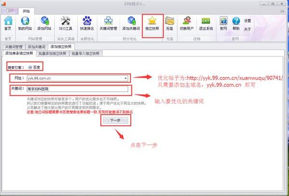Click the red 注意 warning text line
The width and height of the screenshot is (289, 196).
click(x=80, y=112)
